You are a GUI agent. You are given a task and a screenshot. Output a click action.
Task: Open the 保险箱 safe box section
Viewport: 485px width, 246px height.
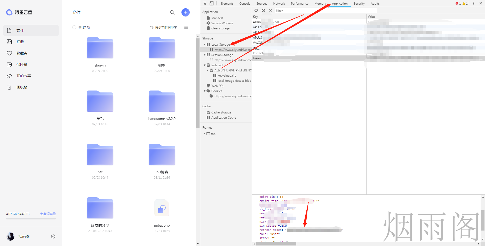(31, 64)
